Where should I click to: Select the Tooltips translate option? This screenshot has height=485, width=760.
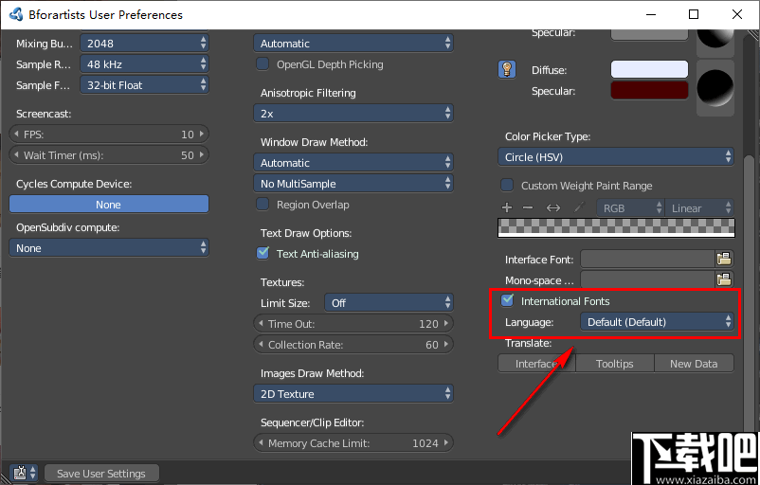[x=614, y=364]
